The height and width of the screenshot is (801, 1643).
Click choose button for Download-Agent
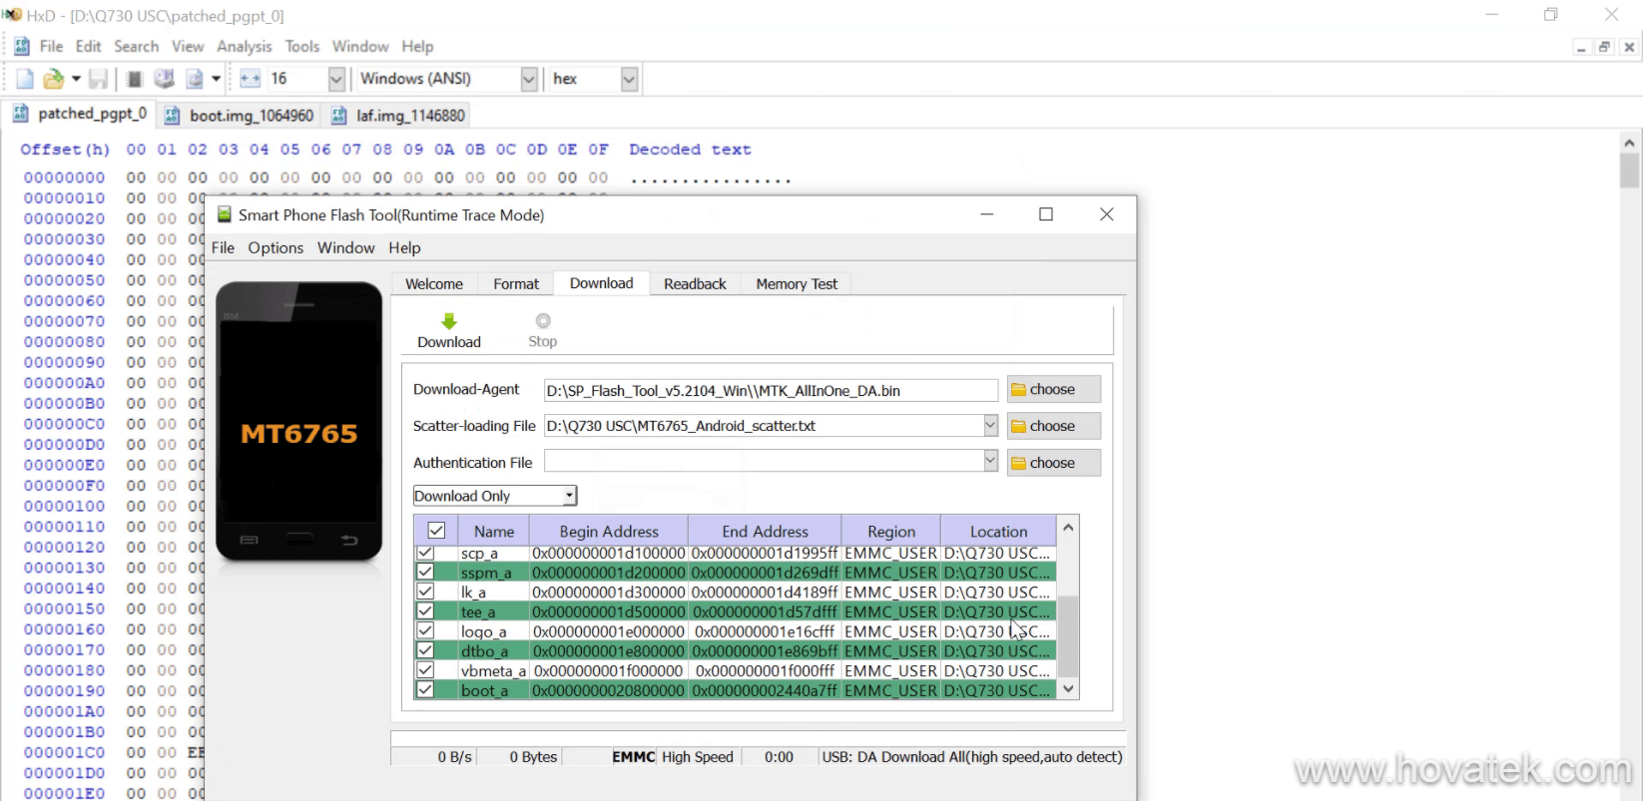coord(1053,389)
